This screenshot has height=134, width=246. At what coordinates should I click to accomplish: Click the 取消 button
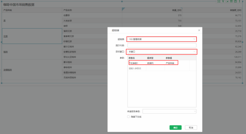pyautogui.click(x=191, y=128)
